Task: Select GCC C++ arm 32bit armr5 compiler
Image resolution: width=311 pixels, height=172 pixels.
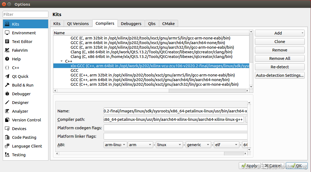Action: (153, 75)
